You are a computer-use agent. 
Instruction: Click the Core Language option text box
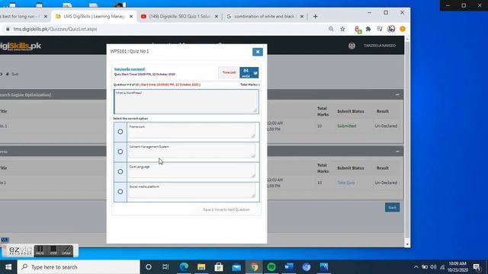(191, 170)
